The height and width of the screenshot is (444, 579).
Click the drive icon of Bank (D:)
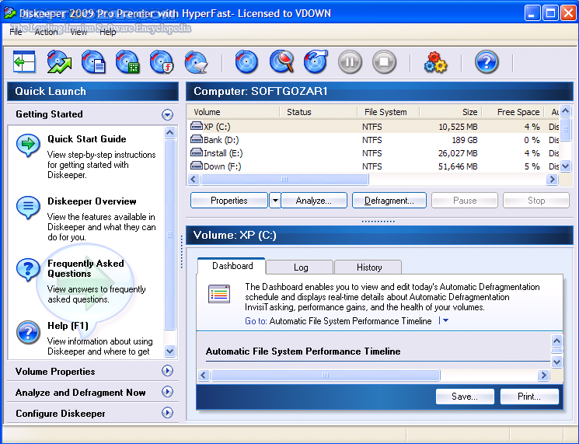pos(197,140)
